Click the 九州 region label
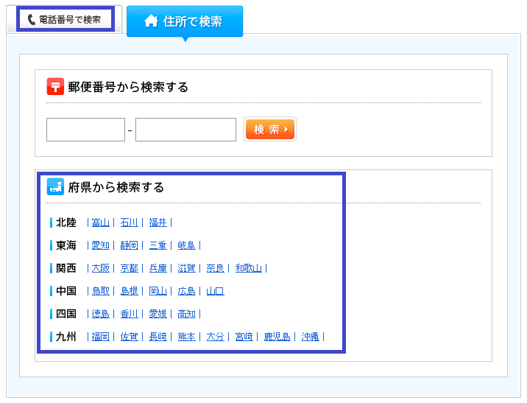 66,337
